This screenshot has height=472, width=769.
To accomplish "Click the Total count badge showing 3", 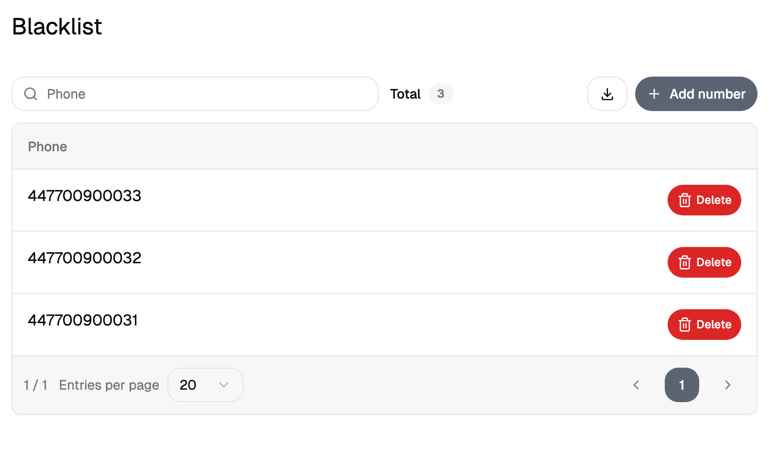I will click(x=440, y=94).
